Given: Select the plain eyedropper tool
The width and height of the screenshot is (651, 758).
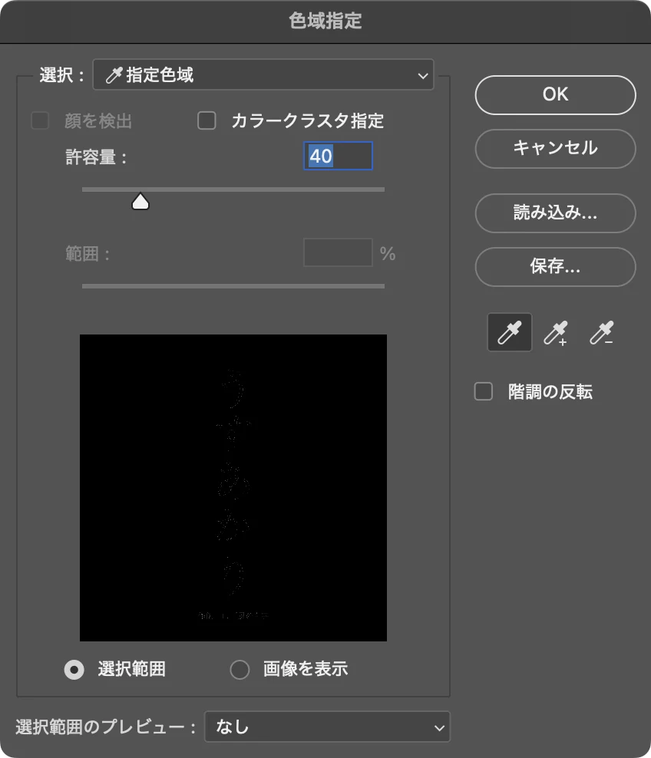Looking at the screenshot, I should tap(509, 333).
